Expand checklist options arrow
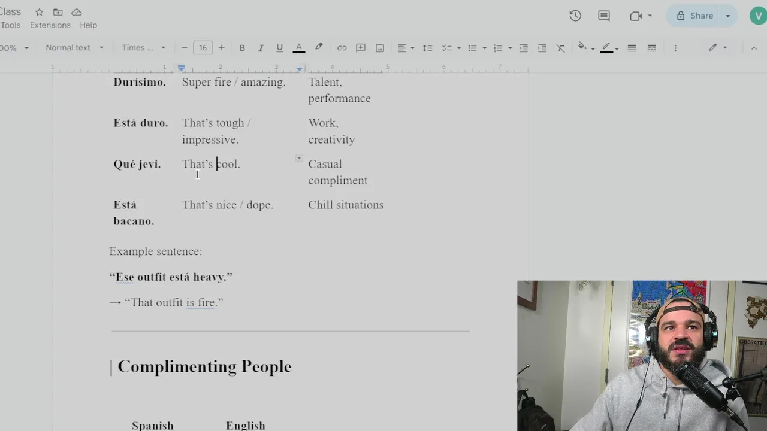The image size is (767, 431). (x=458, y=48)
